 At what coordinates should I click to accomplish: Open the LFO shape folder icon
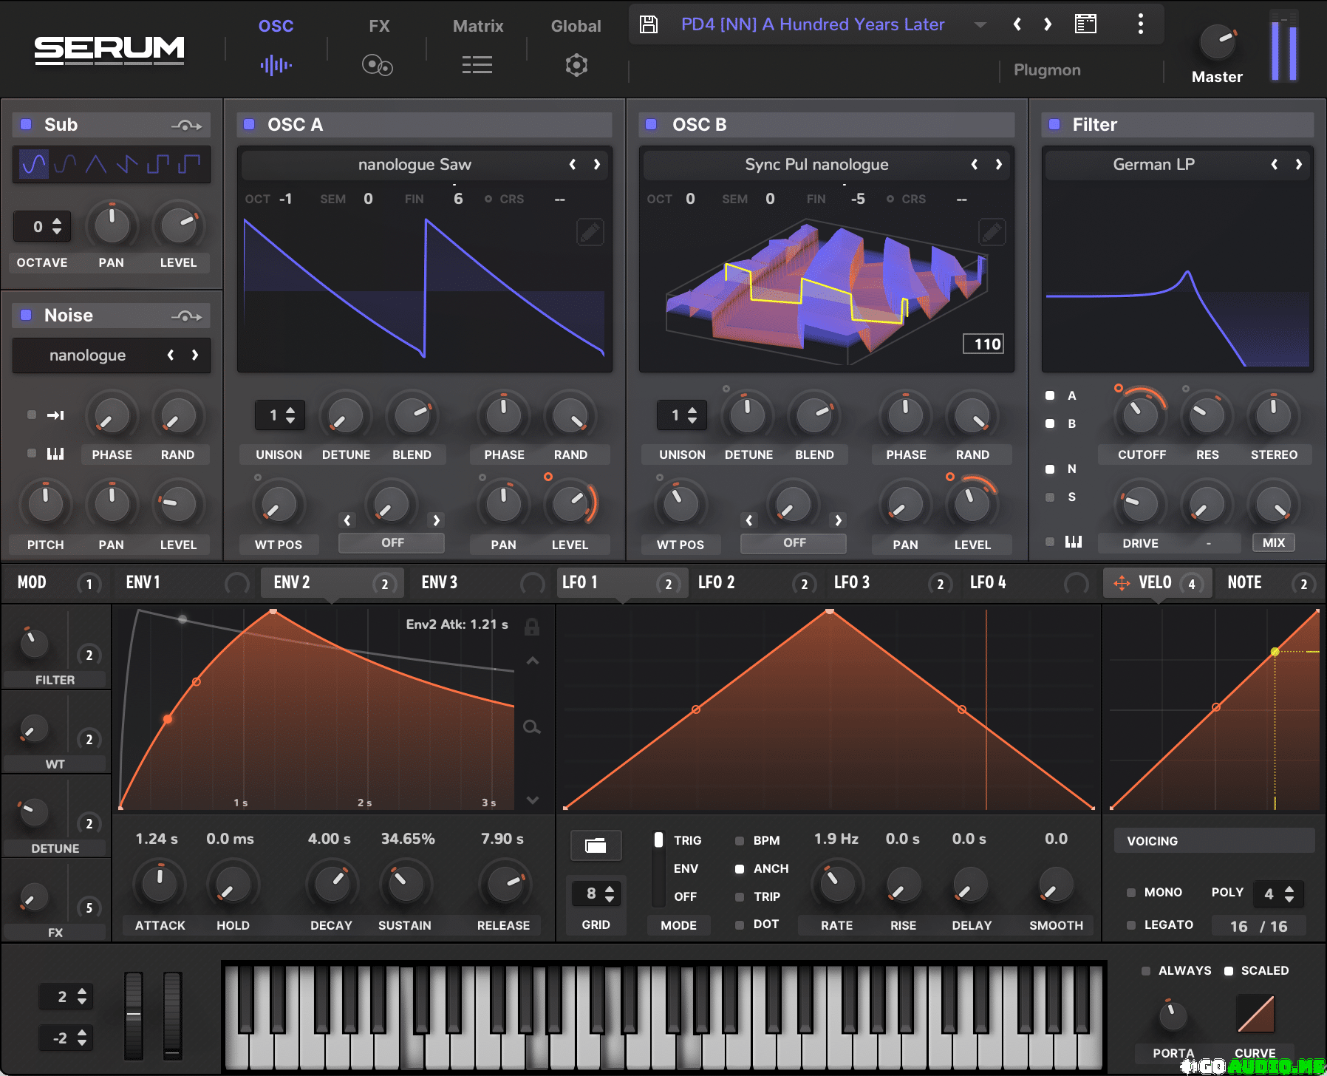(x=596, y=845)
